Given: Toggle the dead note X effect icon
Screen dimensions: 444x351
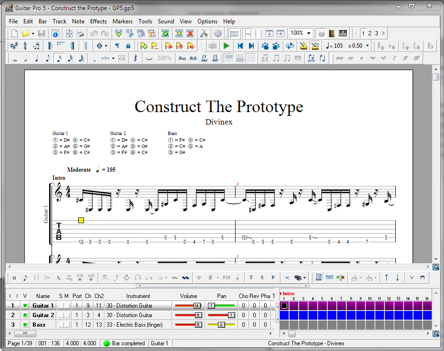Looking at the screenshot, I should click(14, 278).
